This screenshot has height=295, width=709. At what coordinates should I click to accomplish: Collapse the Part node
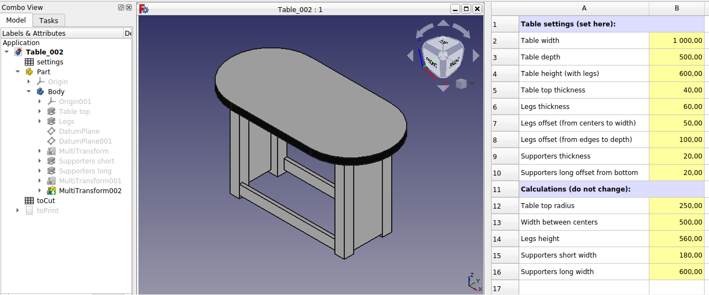pyautogui.click(x=18, y=72)
